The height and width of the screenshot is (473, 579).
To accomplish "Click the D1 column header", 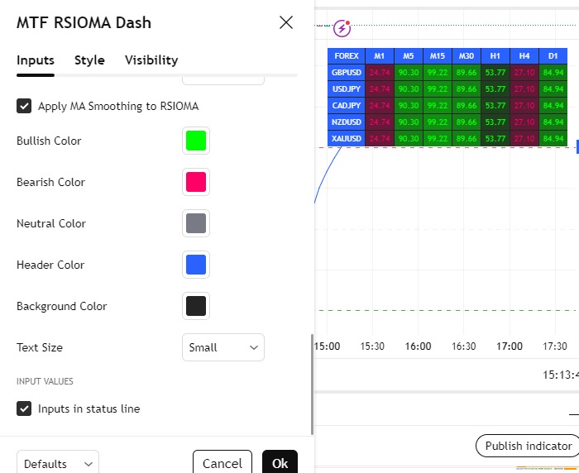I will tap(553, 56).
